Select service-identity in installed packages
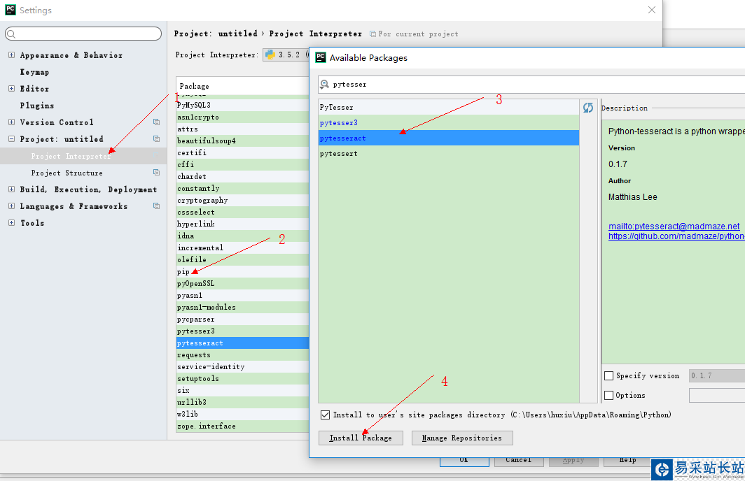The image size is (745, 481). (x=242, y=366)
